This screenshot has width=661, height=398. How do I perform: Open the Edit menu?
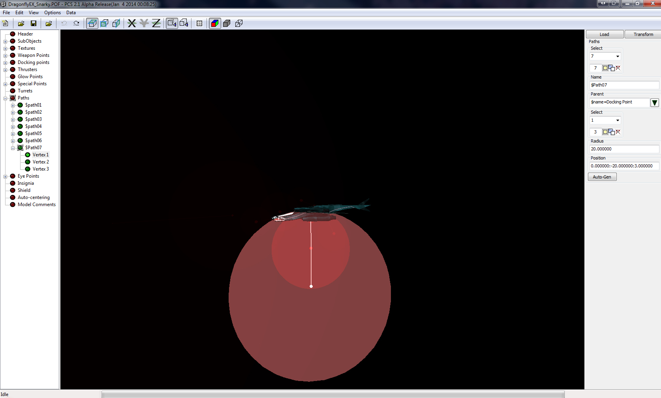click(19, 13)
